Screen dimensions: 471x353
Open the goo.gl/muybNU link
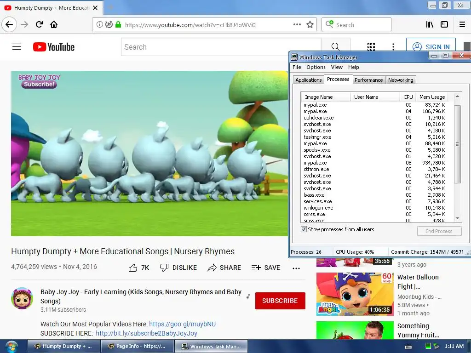(x=182, y=324)
